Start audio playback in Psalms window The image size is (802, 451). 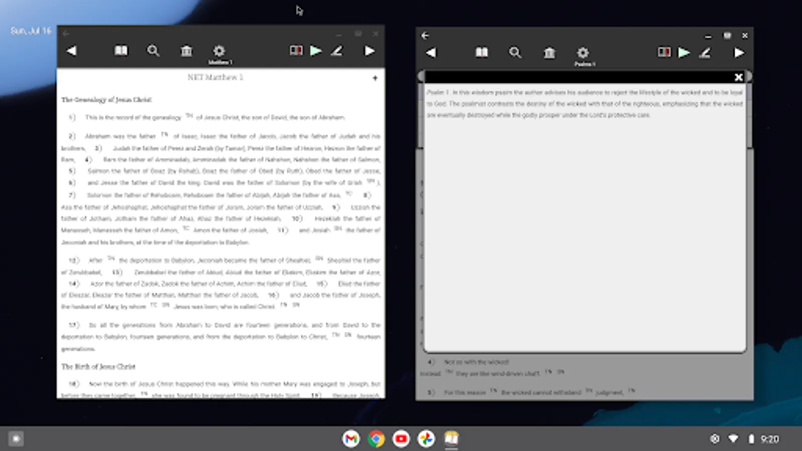pyautogui.click(x=684, y=53)
